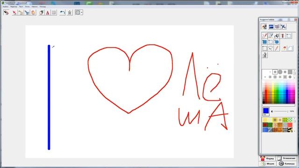Click the blank page icon beside the eraser
The height and width of the screenshot is (168, 299).
(290, 49)
